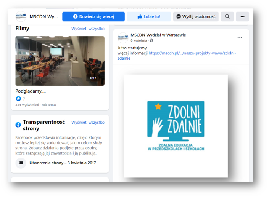Click the 'Dowiedz się więcej' button
The height and width of the screenshot is (198, 269).
click(93, 17)
